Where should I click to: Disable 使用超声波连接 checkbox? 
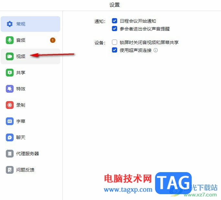coord(114,50)
